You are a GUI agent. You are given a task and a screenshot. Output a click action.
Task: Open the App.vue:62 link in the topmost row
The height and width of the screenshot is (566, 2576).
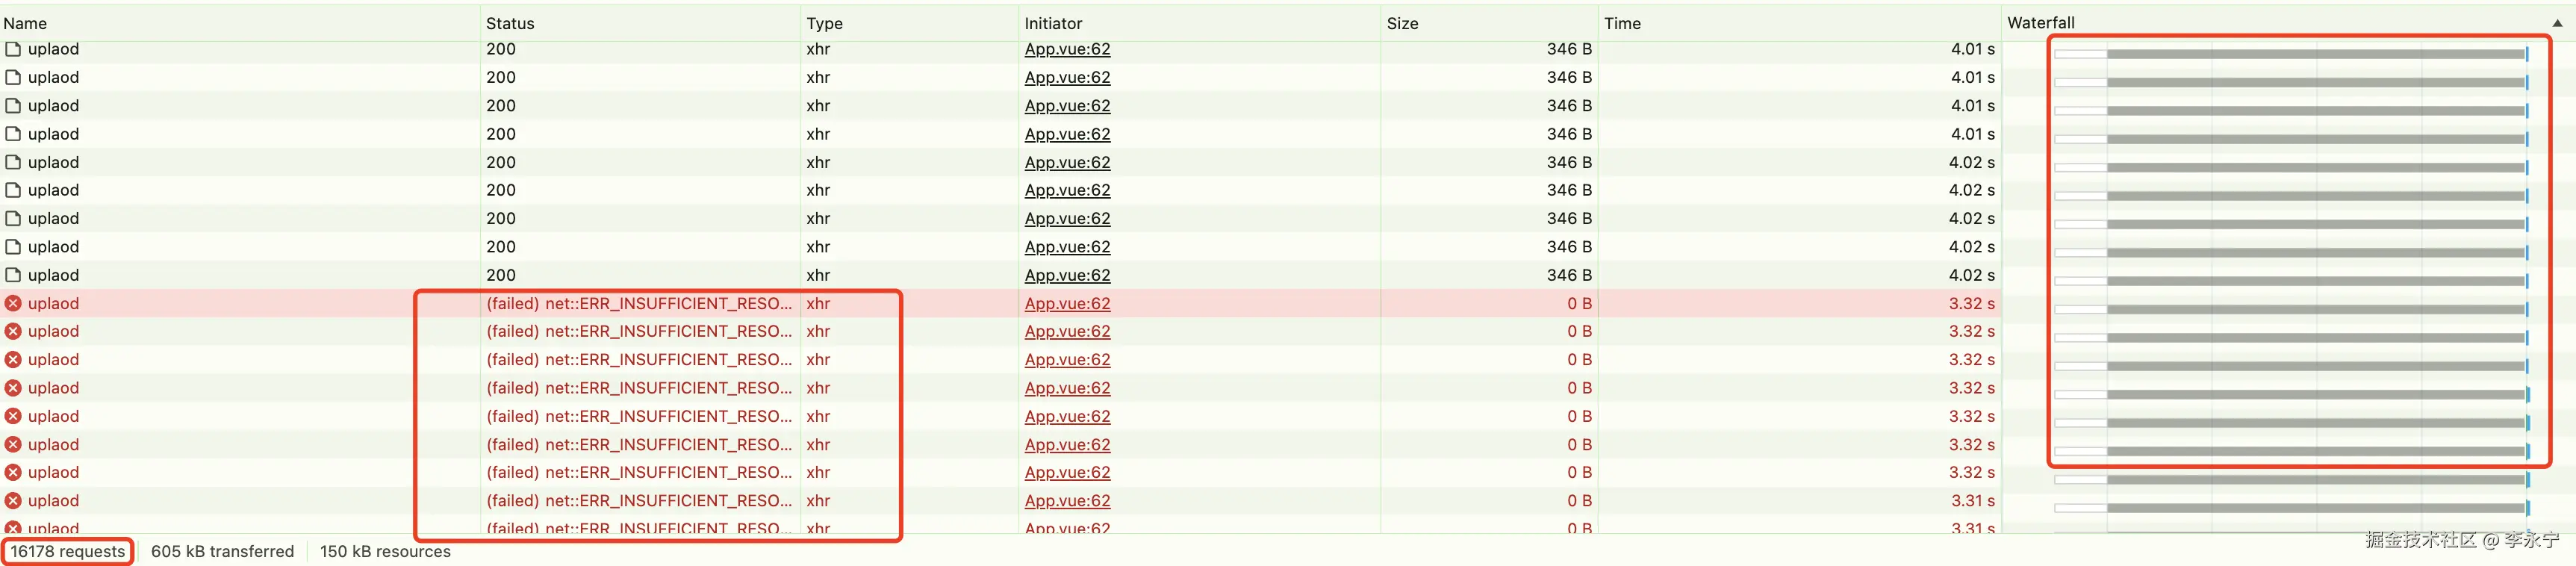pos(1067,49)
